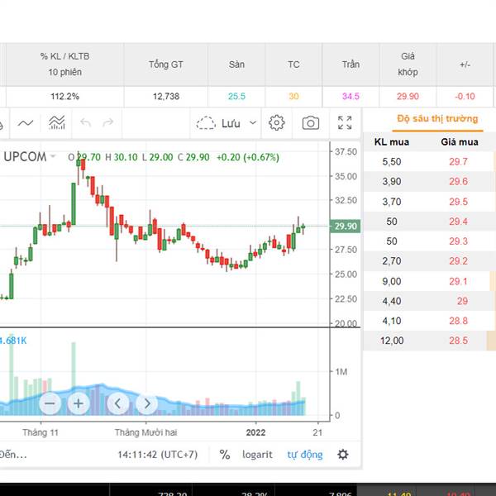The height and width of the screenshot is (496, 496).
Task: Select the Độ sâu thị trường tab
Action: 437,118
